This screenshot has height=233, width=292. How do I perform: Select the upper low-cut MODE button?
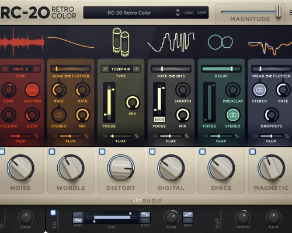pyautogui.click(x=78, y=214)
